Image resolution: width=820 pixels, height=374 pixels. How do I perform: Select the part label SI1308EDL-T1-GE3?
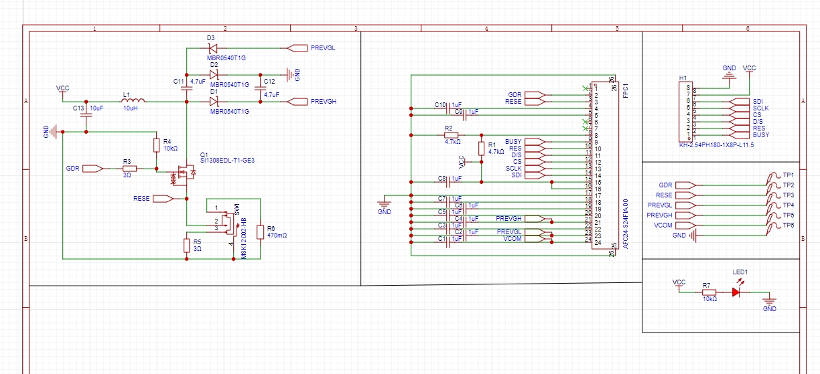(228, 161)
